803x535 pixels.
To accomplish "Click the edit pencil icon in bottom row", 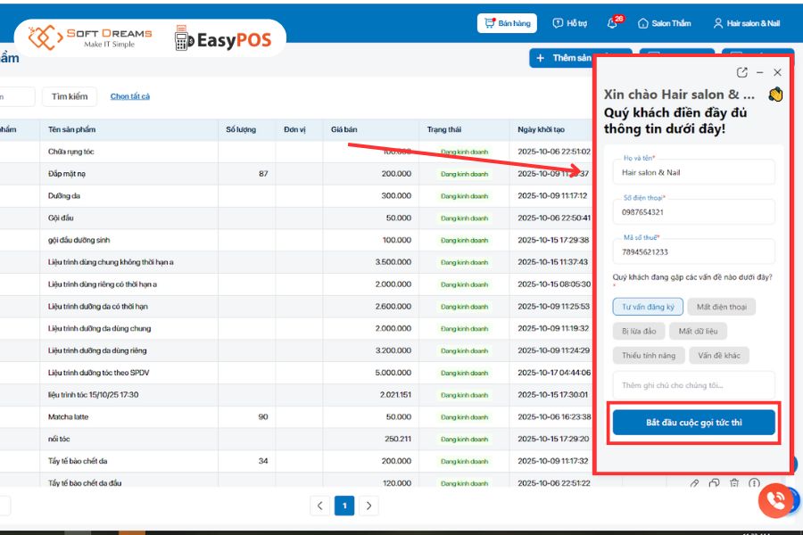I will pyautogui.click(x=694, y=483).
